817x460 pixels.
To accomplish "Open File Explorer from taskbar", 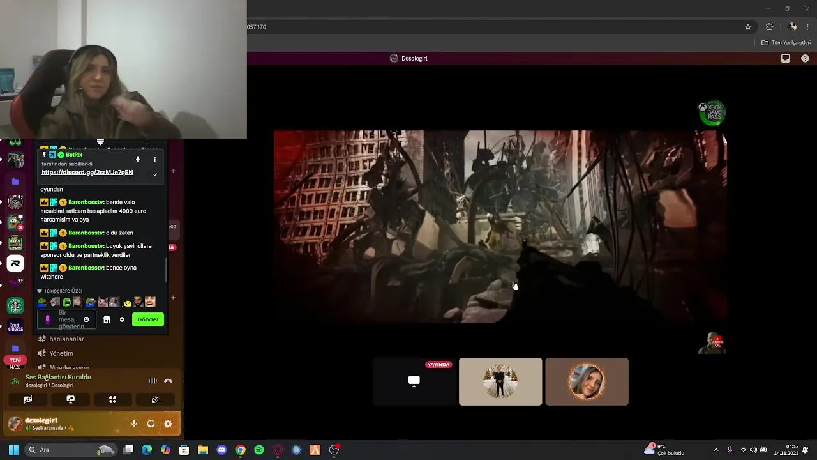I will coord(203,450).
